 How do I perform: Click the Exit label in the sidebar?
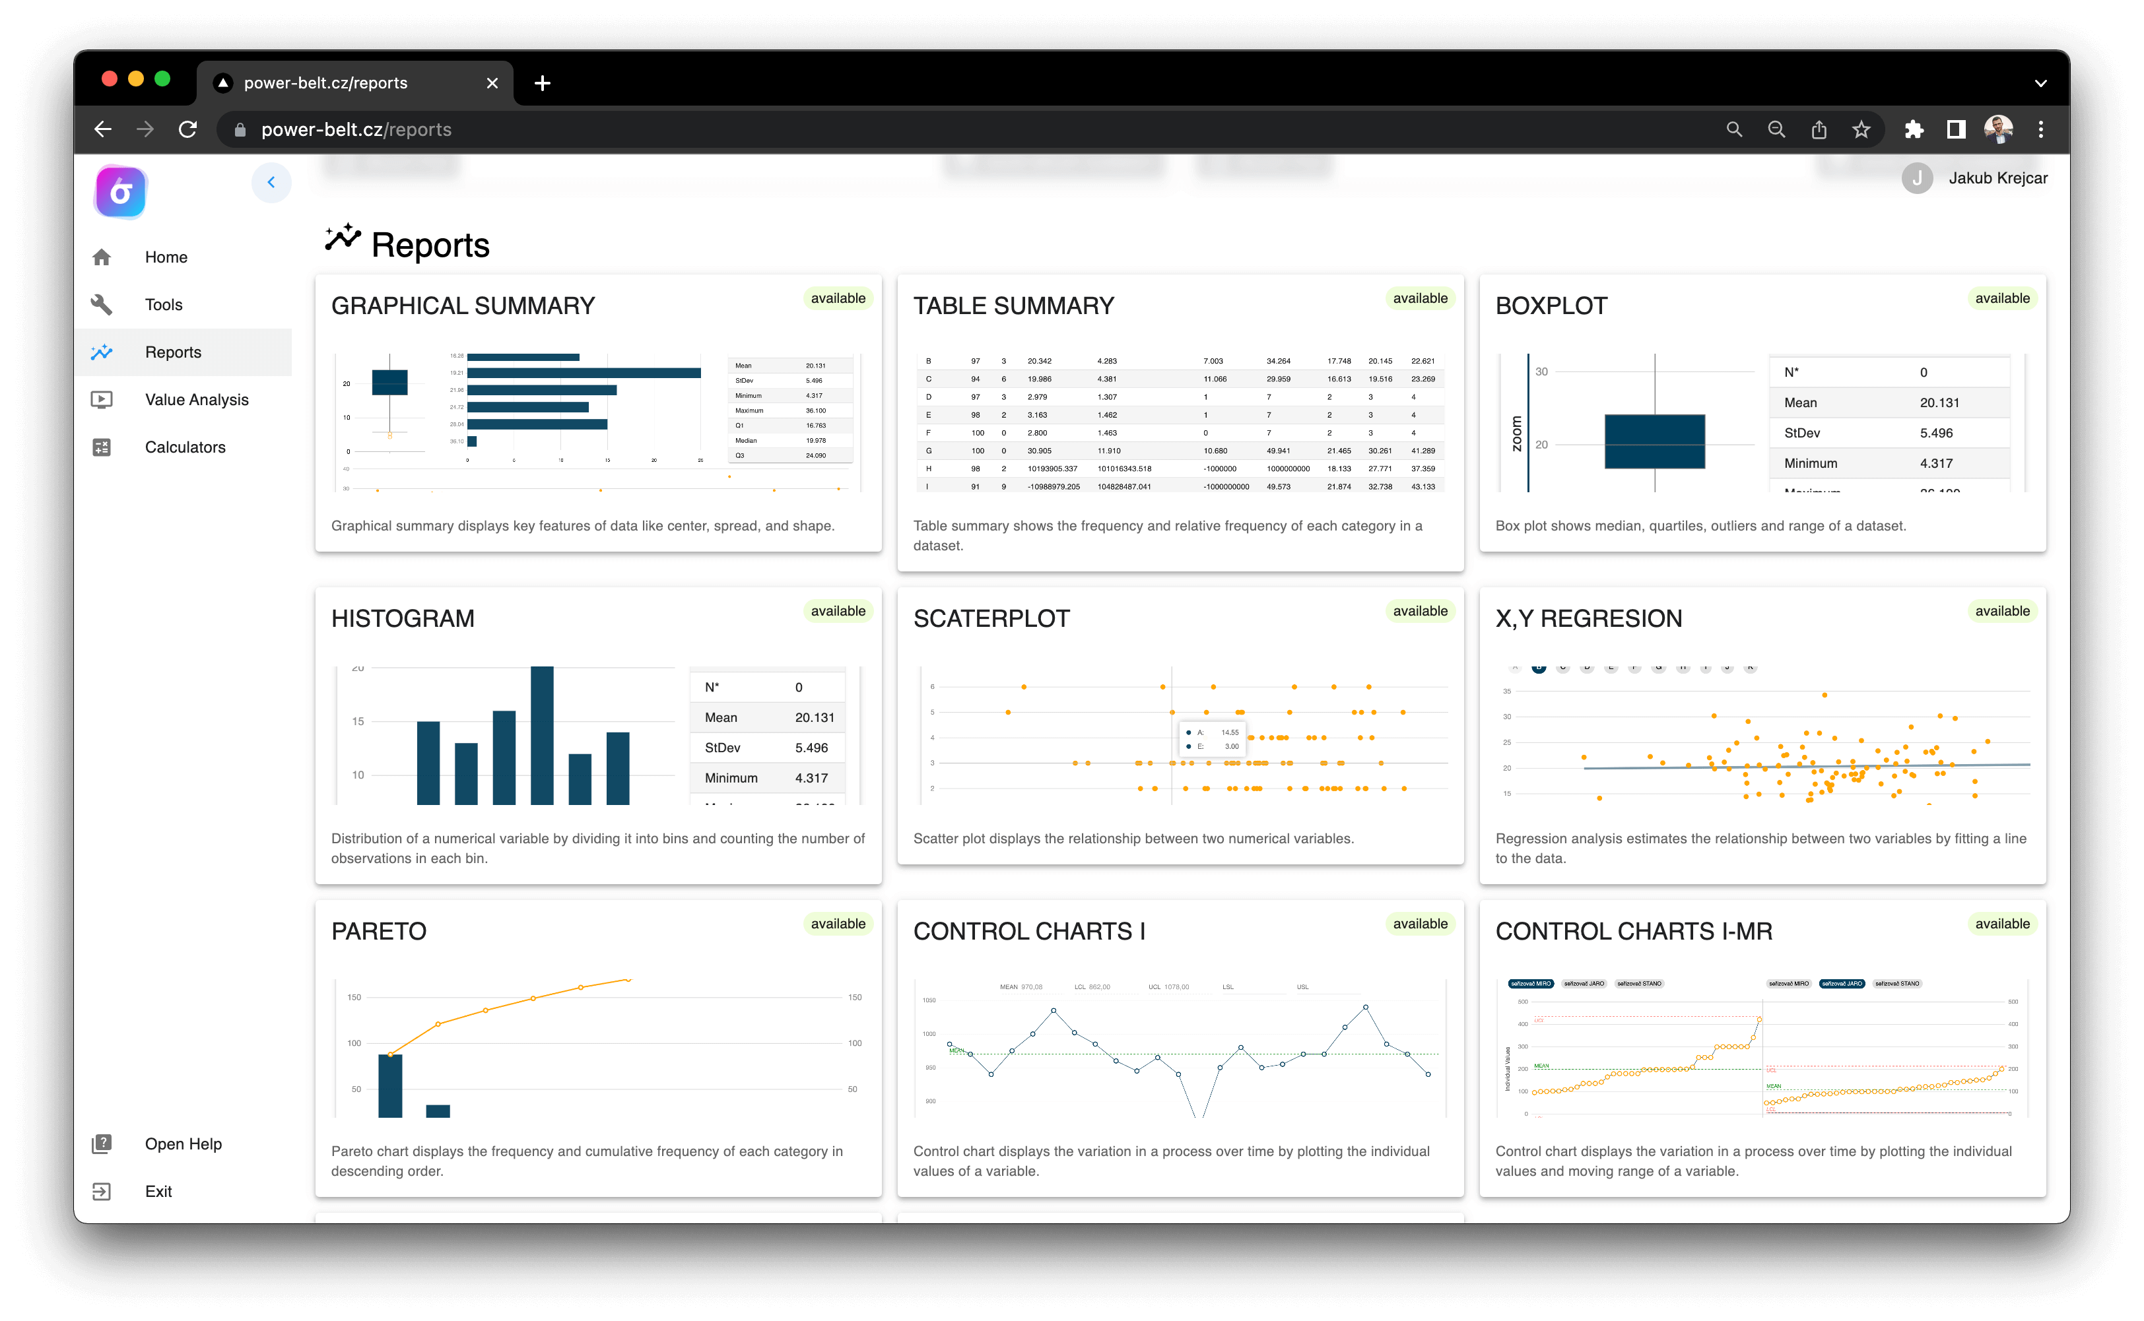pos(158,1191)
